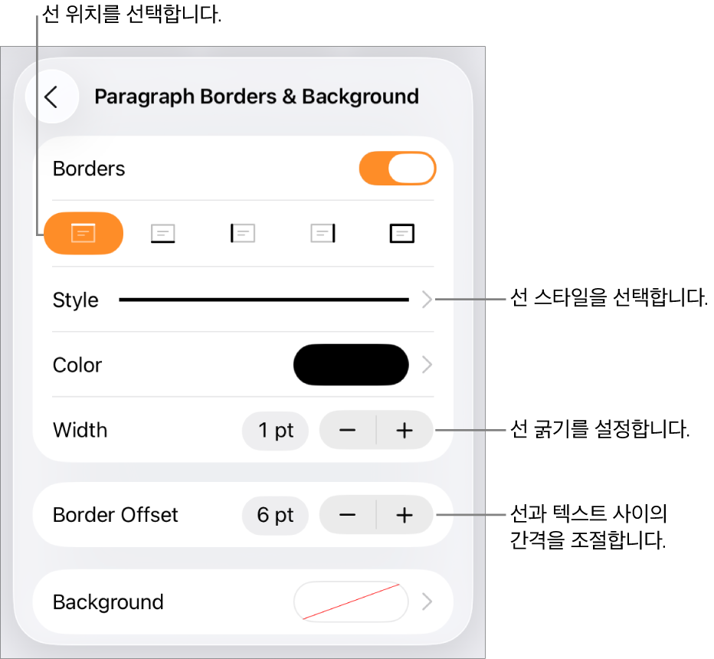
Task: Open the Style chevron for line styles
Action: (427, 299)
